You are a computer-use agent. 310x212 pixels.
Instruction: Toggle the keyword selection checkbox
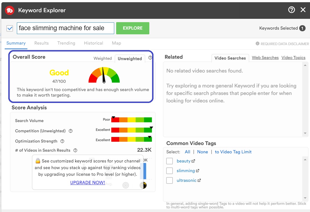10,28
